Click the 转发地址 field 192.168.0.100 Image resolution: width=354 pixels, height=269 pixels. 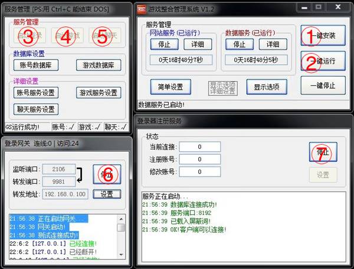[x=65, y=194]
